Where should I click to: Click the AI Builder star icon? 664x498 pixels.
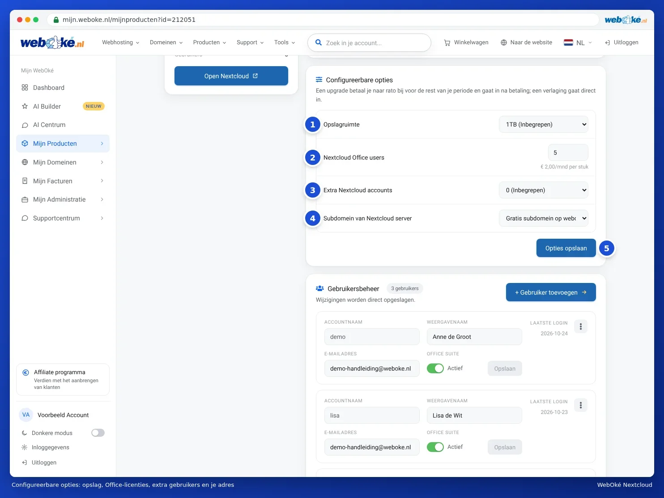click(25, 106)
